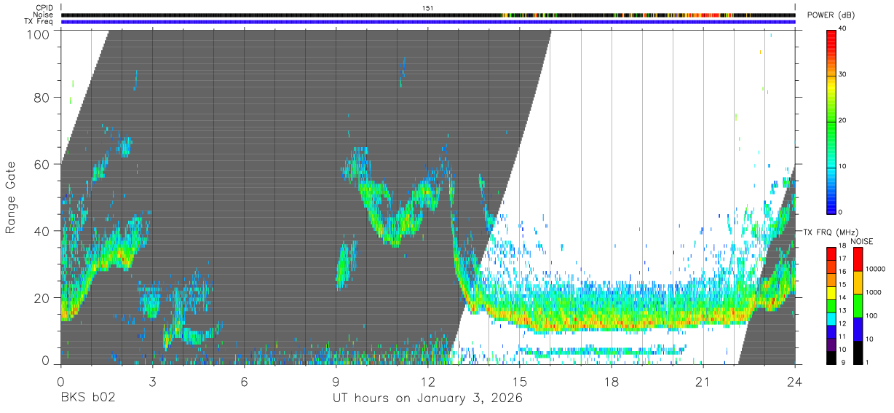Click the blue TX Freq strip
The width and height of the screenshot is (894, 413).
click(428, 22)
